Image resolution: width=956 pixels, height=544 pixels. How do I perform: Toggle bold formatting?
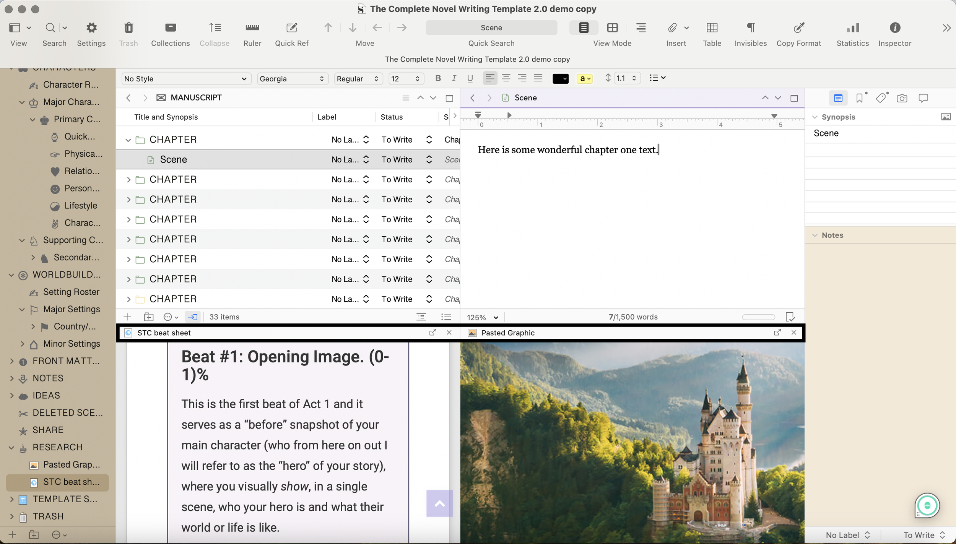[437, 78]
